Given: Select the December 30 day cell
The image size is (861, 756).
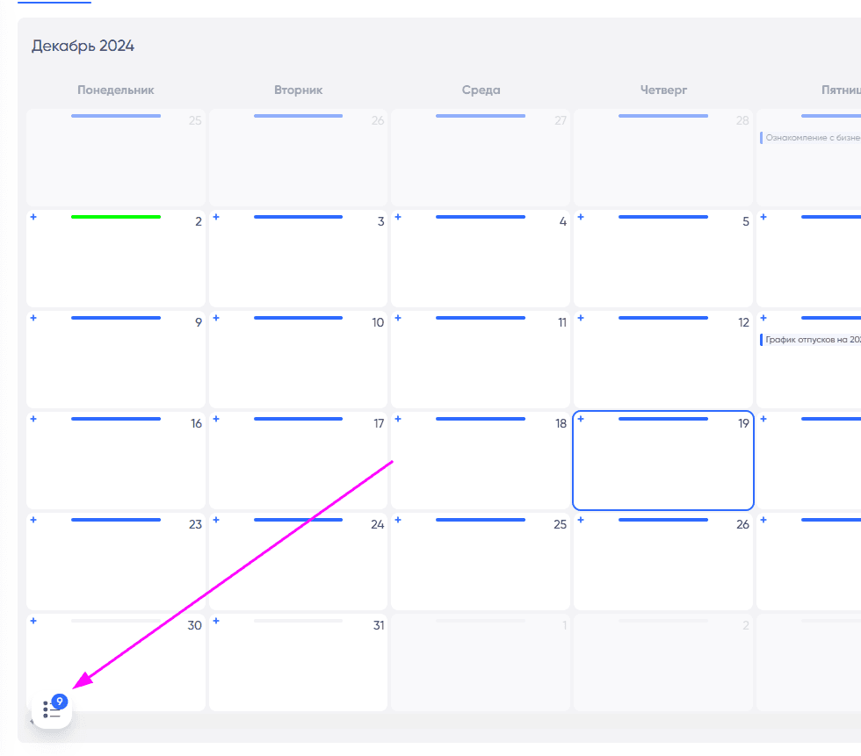Looking at the screenshot, I should [x=116, y=662].
